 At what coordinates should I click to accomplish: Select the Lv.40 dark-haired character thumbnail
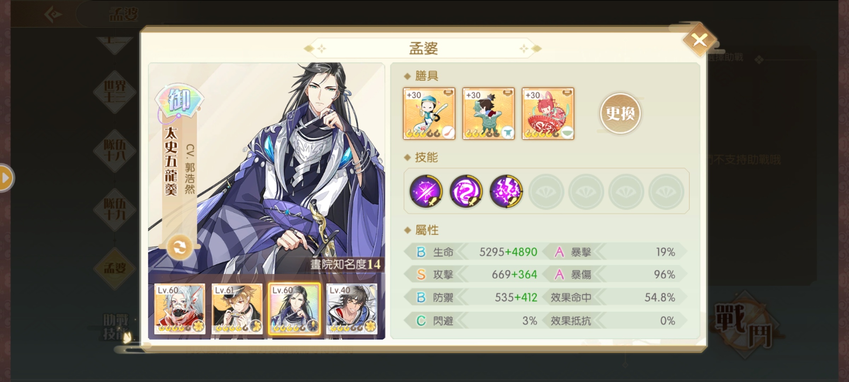(352, 309)
